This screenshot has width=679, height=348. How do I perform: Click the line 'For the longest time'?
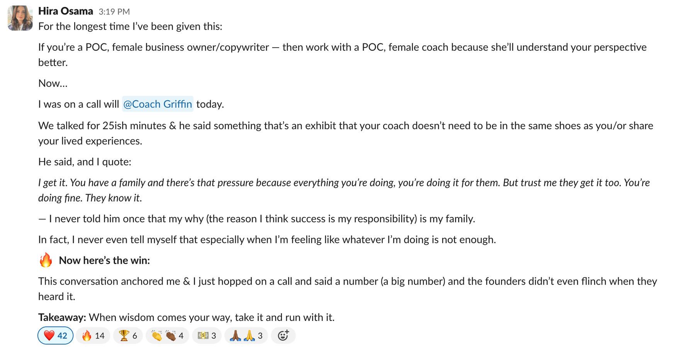click(x=130, y=26)
